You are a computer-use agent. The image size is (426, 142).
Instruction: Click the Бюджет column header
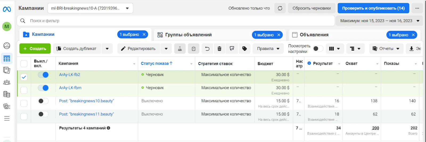pos(265,63)
